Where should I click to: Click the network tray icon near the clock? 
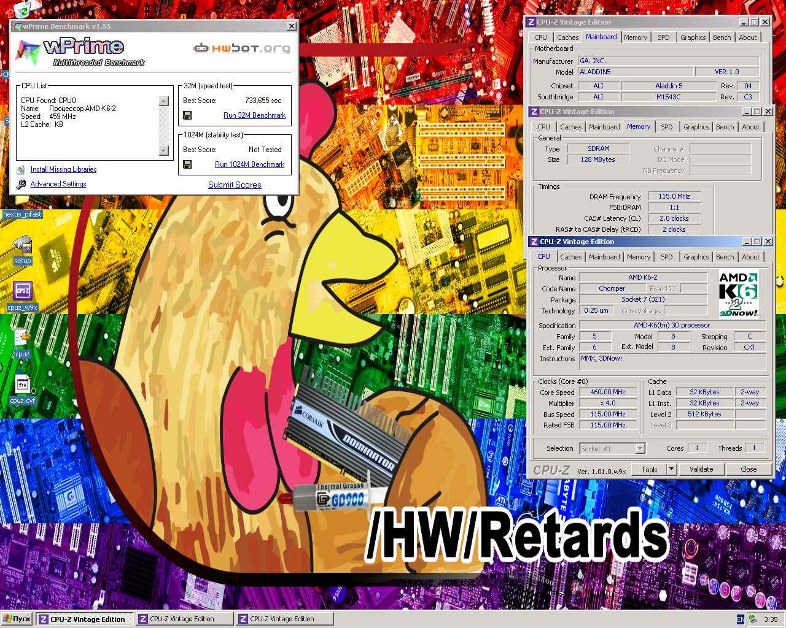[752, 619]
